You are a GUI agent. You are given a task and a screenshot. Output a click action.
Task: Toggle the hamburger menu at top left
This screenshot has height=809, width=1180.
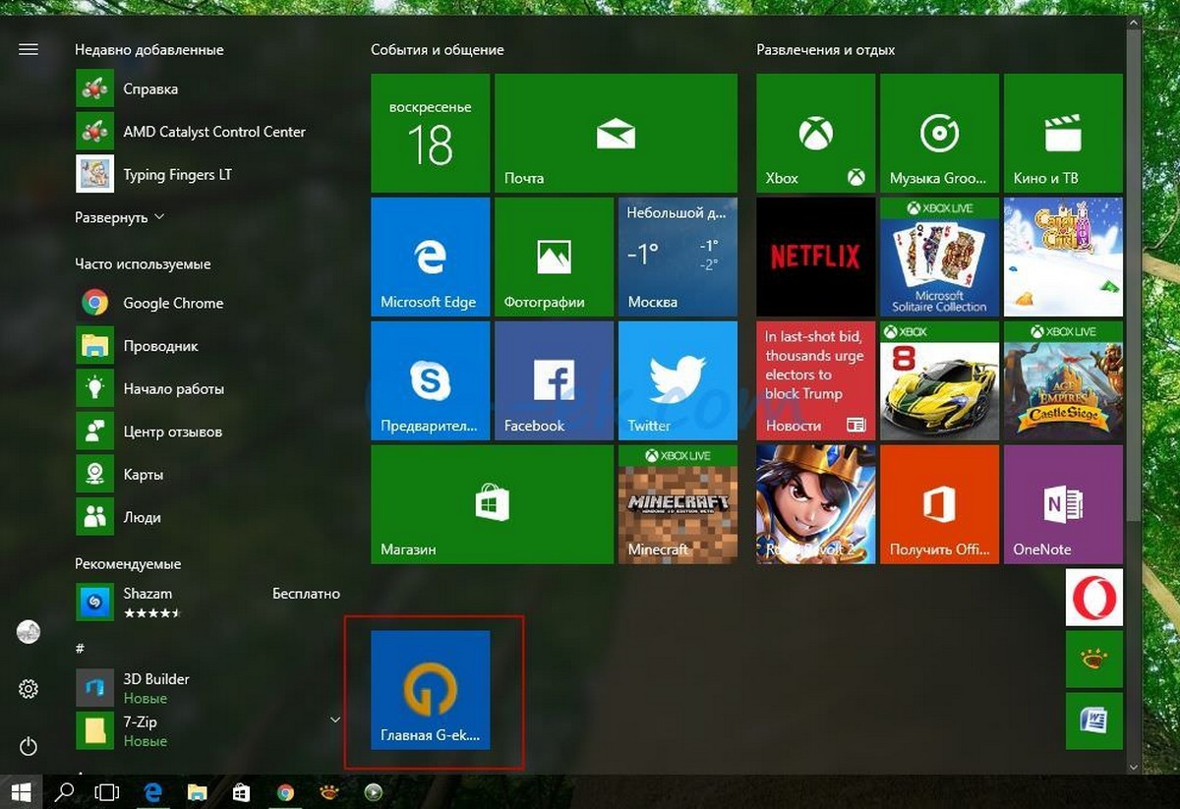pyautogui.click(x=29, y=49)
